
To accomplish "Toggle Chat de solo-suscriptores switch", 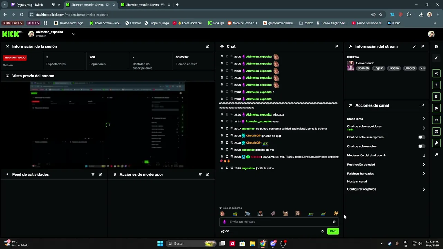I will (x=421, y=137).
